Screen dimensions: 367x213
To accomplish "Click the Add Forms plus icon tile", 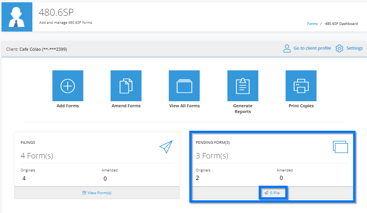I will (x=67, y=86).
